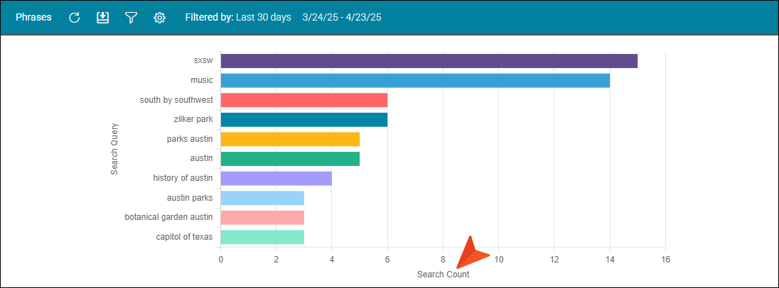Viewport: 779px width, 288px height.
Task: Click the Search Count axis title
Action: (443, 274)
